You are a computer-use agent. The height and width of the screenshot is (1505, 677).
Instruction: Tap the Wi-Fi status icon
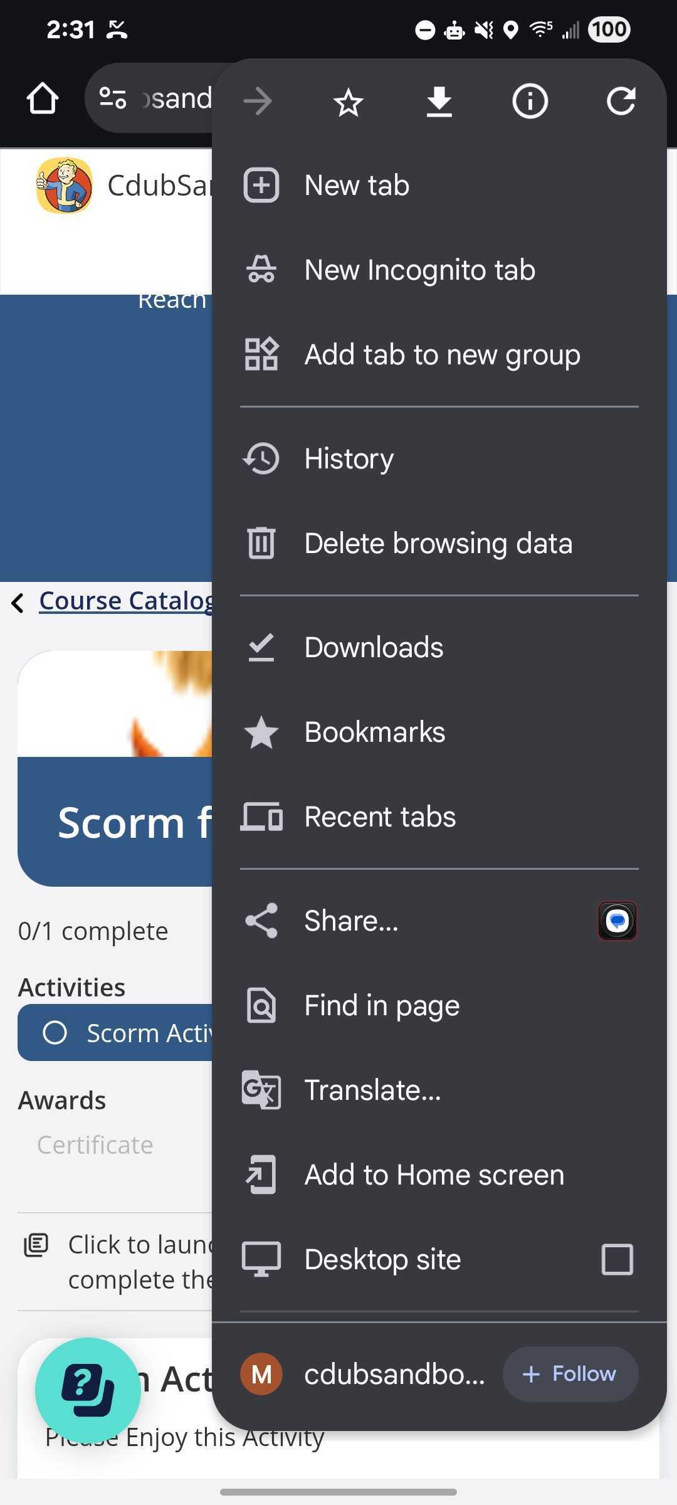pyautogui.click(x=541, y=29)
